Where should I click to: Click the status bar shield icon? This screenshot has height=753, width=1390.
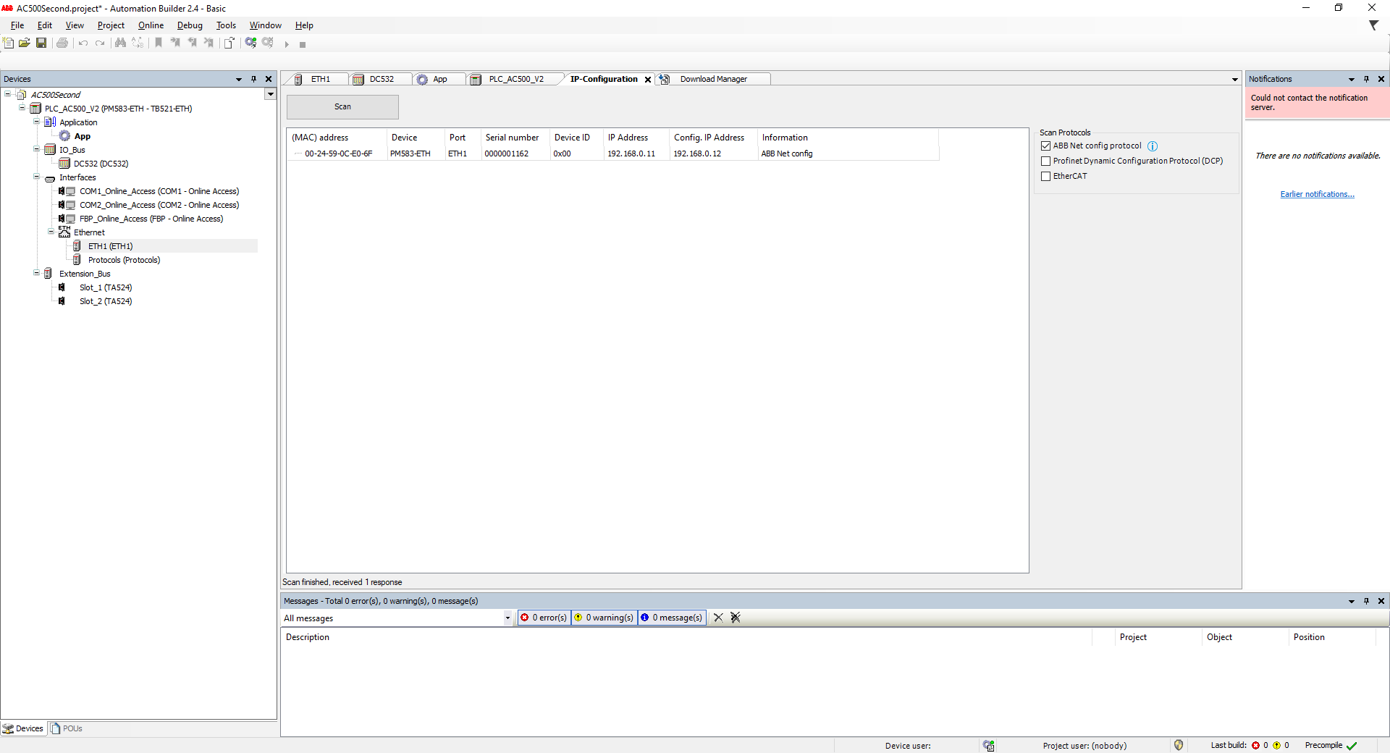[1179, 745]
